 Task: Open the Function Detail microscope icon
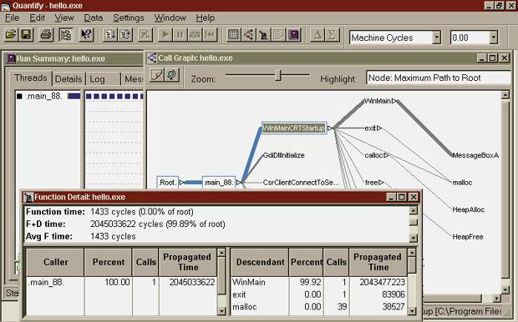263,34
